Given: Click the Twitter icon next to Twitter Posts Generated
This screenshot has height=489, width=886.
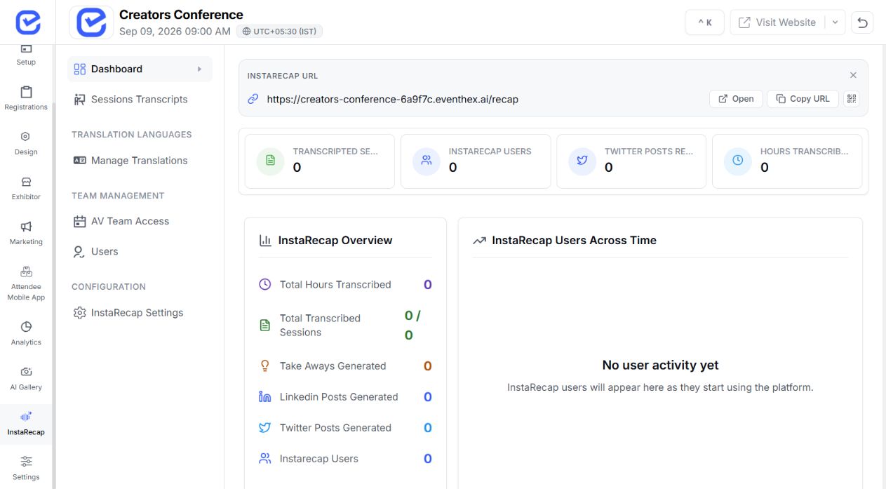Looking at the screenshot, I should coord(264,428).
